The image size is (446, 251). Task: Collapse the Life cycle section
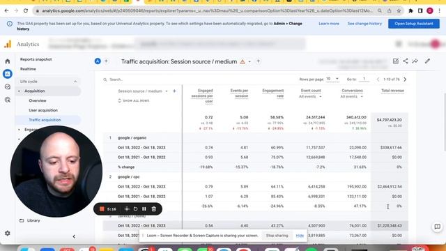pyautogui.click(x=75, y=82)
